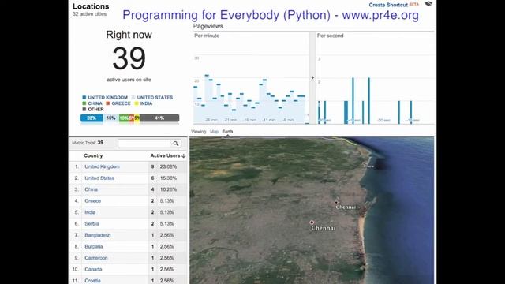The height and width of the screenshot is (284, 505).
Task: Open Bangladesh country link
Action: tap(98, 235)
